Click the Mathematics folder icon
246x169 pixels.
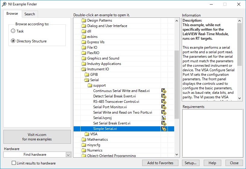[x=84, y=140]
